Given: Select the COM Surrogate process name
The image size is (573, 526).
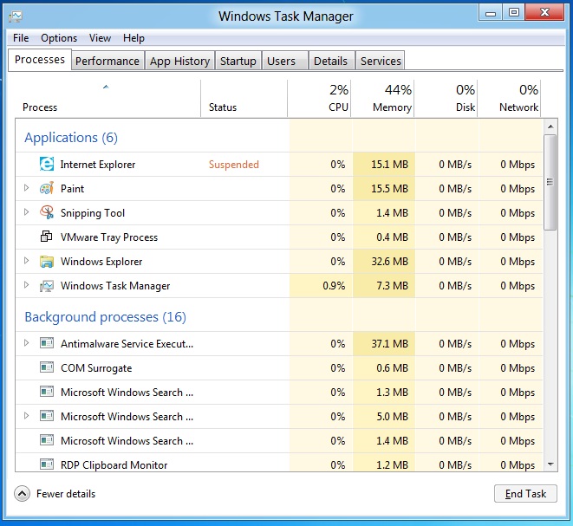Looking at the screenshot, I should pyautogui.click(x=96, y=368).
